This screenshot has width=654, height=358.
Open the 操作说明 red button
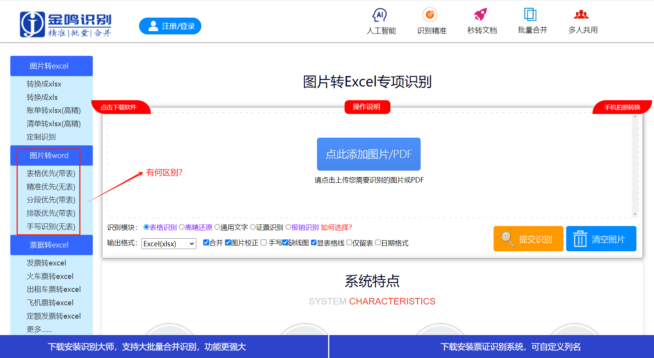pos(367,107)
